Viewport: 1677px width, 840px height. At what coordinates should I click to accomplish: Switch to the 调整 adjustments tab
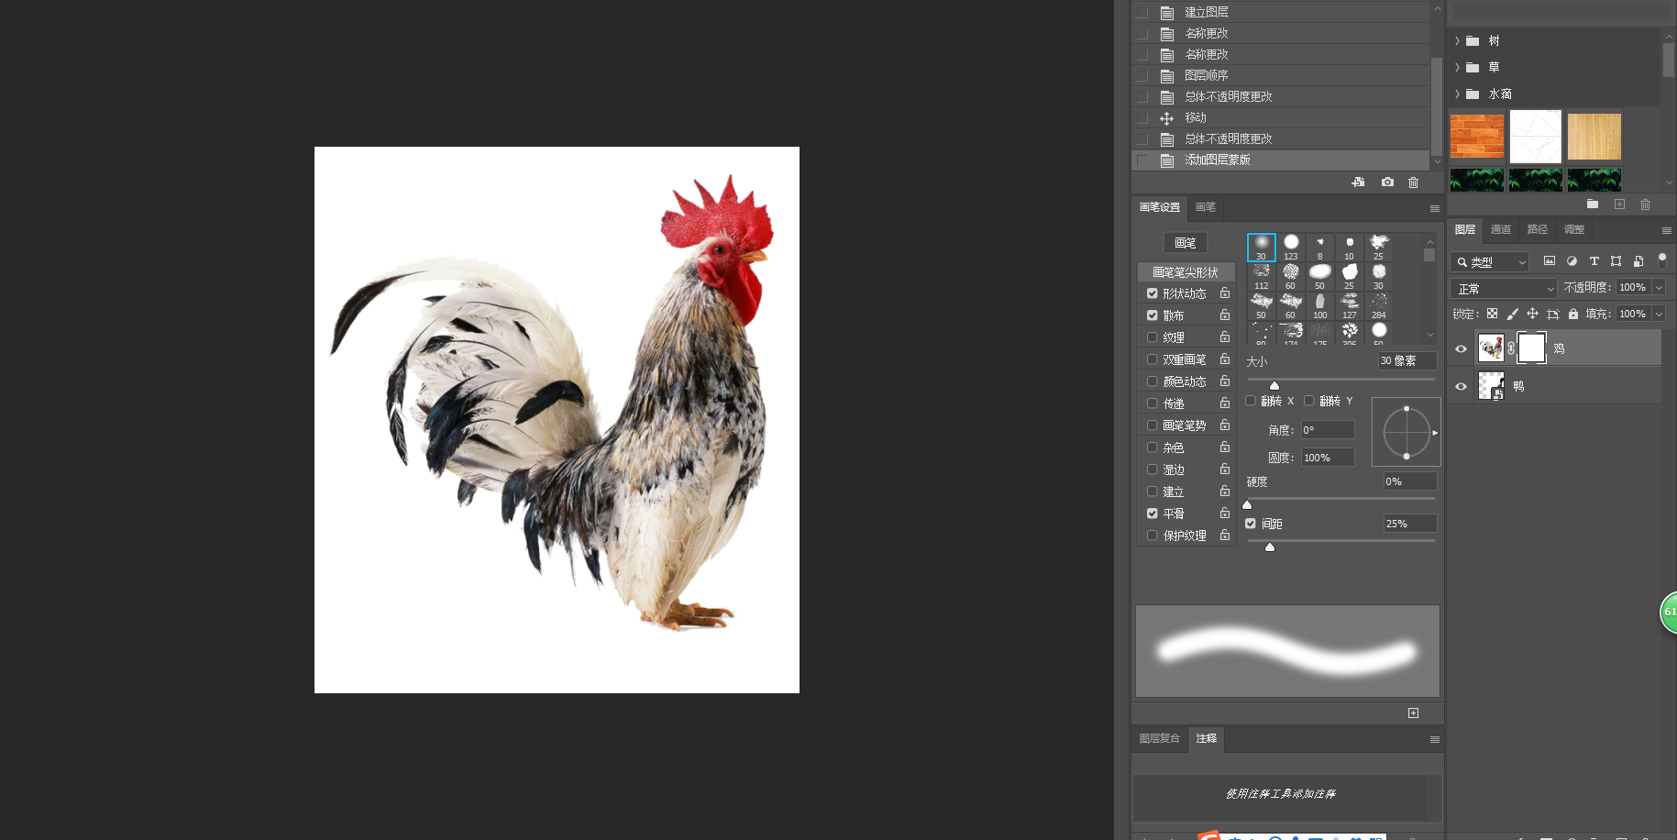(1574, 229)
